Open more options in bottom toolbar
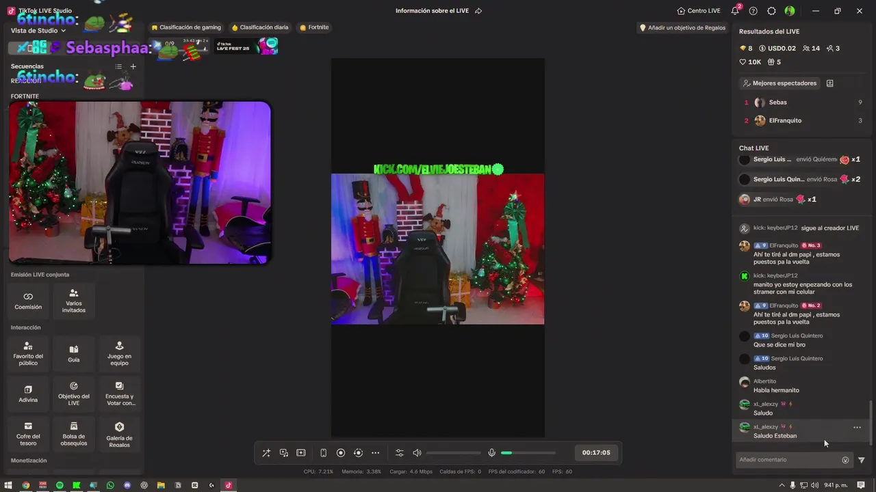 pyautogui.click(x=375, y=452)
